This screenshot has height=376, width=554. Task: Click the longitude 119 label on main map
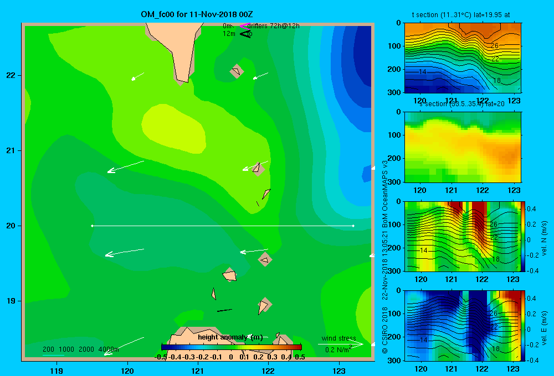[57, 371]
